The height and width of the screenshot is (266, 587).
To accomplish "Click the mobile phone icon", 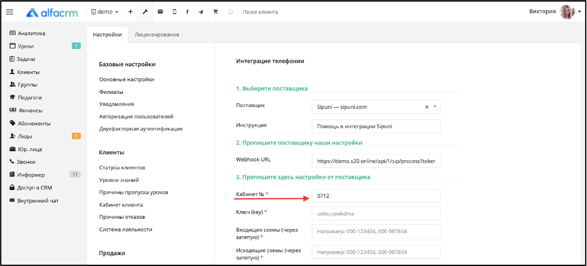I will tap(174, 12).
